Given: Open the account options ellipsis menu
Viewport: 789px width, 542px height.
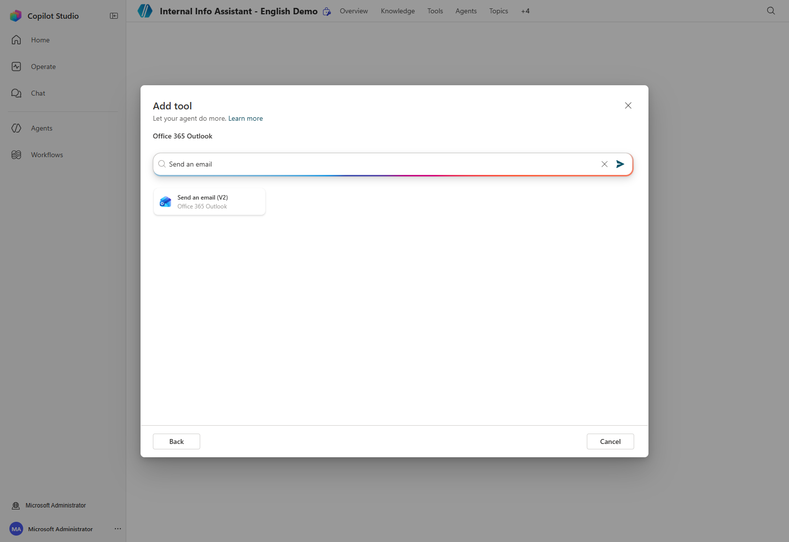Looking at the screenshot, I should 118,529.
